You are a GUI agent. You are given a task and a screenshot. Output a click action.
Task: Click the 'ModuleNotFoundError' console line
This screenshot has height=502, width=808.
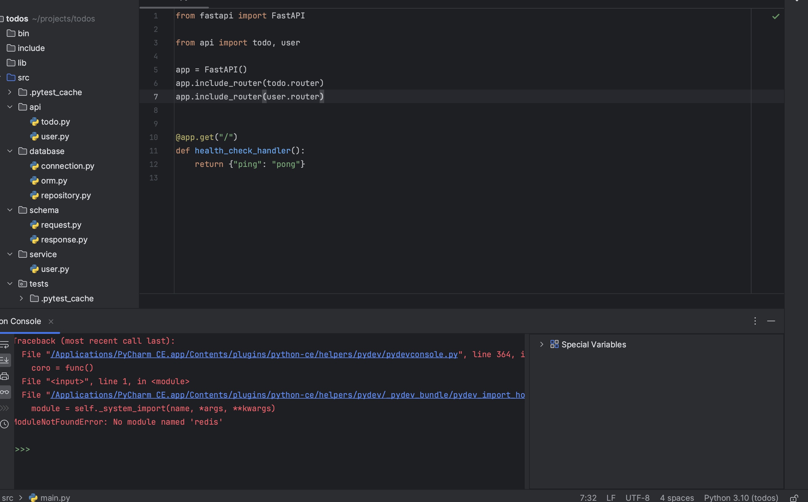[118, 422]
